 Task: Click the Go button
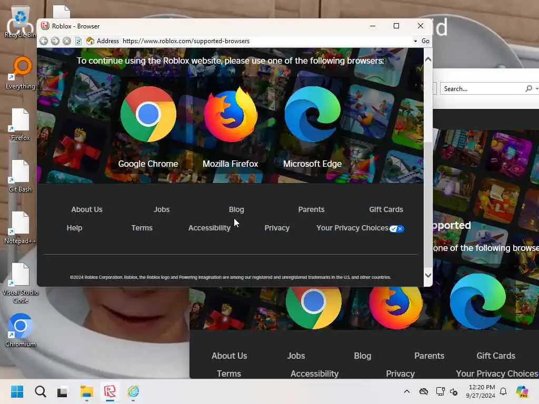425,41
